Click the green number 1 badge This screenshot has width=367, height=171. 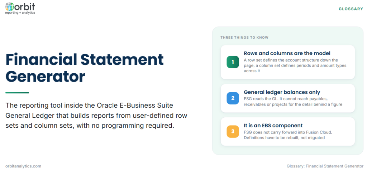point(233,62)
